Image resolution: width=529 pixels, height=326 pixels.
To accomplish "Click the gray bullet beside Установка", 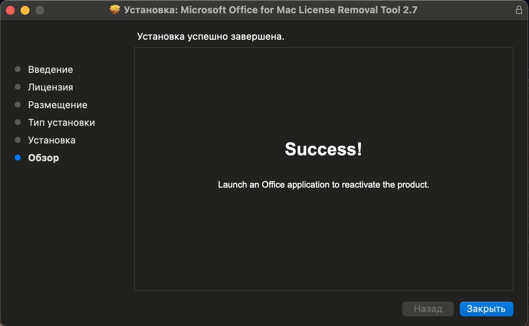I will (18, 140).
